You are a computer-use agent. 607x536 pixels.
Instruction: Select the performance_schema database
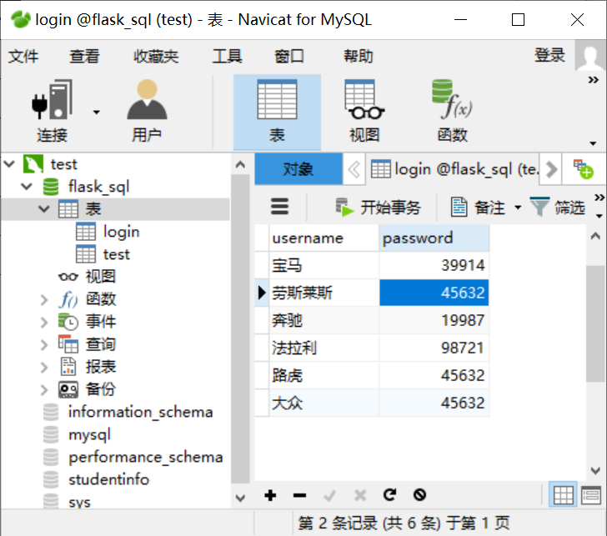(146, 457)
